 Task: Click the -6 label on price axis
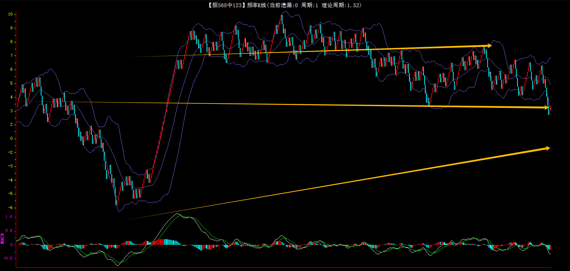click(11, 208)
